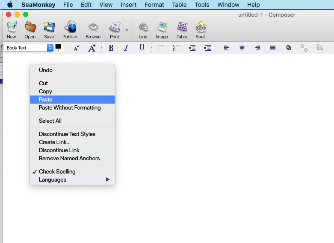Open a file with the Open icon
This screenshot has width=334, height=243.
pos(30,27)
